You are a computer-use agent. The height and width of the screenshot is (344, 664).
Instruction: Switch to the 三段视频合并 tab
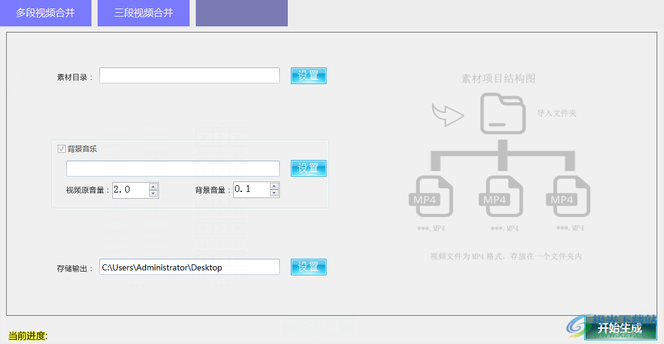[x=144, y=13]
